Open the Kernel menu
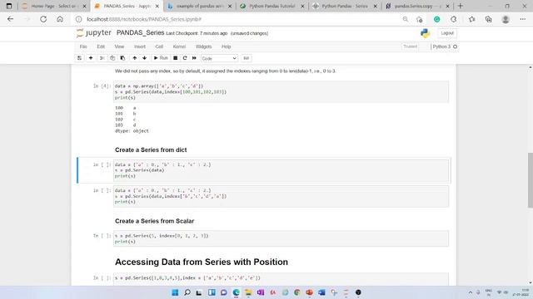The height and width of the screenshot is (299, 533). tap(179, 47)
